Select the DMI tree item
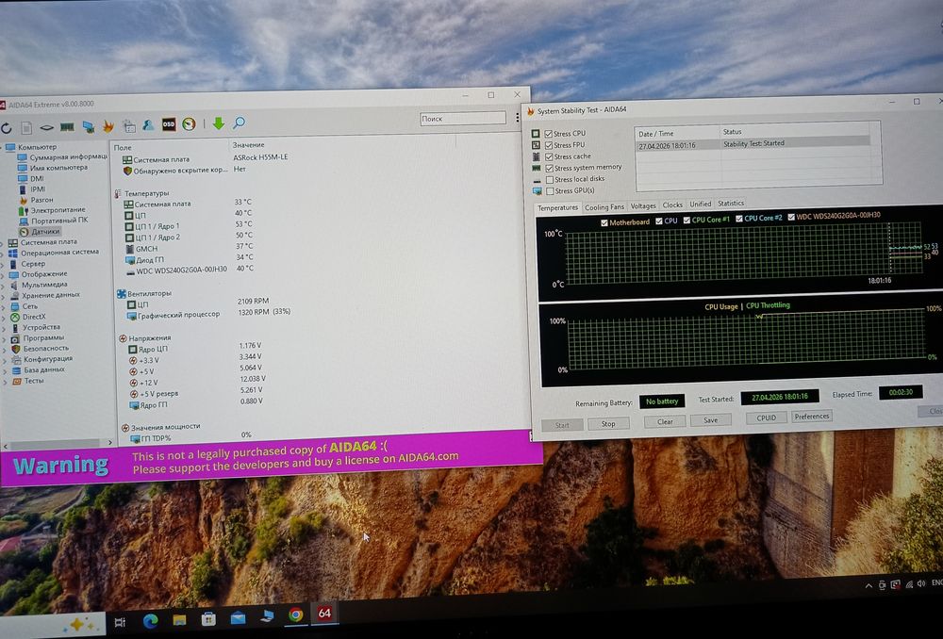Image resolution: width=943 pixels, height=639 pixels. point(37,178)
